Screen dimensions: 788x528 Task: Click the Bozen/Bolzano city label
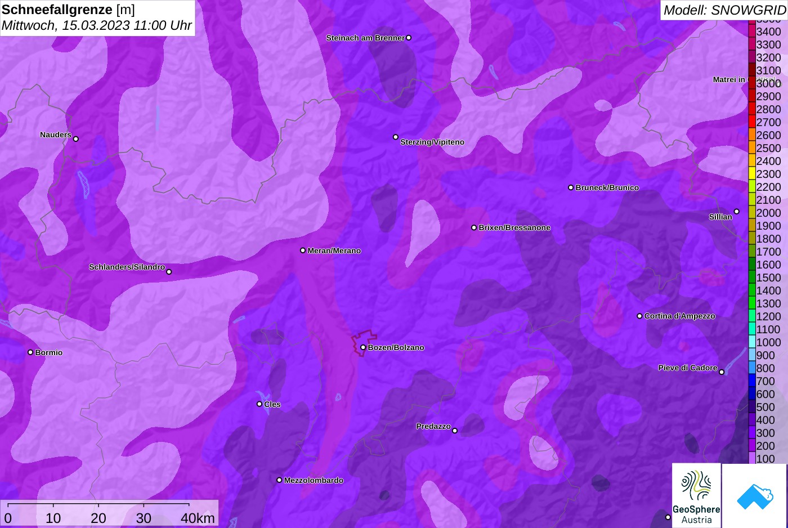point(396,347)
